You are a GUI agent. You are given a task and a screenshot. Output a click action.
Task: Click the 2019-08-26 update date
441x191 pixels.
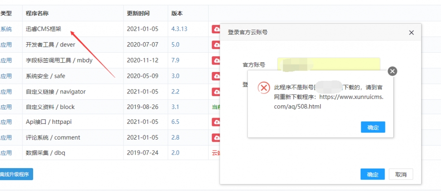pos(142,107)
